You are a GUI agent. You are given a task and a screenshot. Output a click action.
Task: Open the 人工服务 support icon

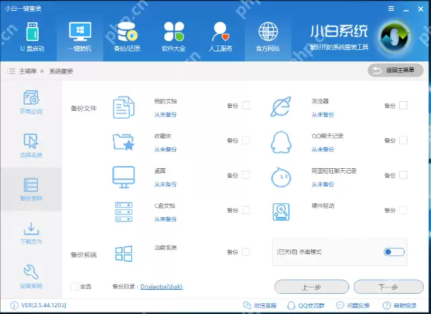point(221,32)
